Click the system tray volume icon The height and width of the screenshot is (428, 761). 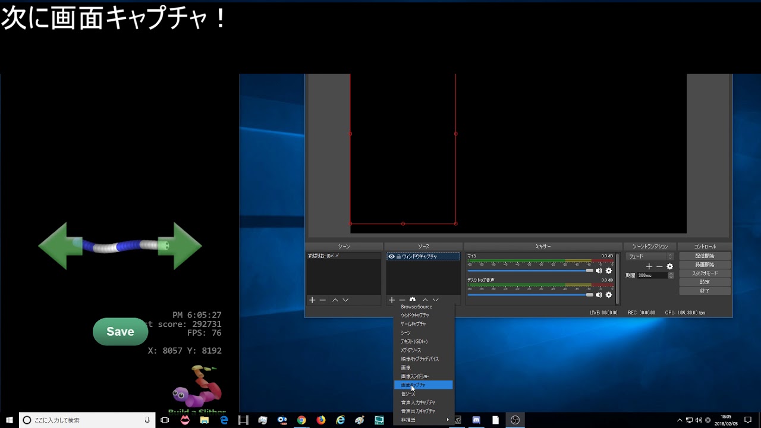tap(699, 420)
